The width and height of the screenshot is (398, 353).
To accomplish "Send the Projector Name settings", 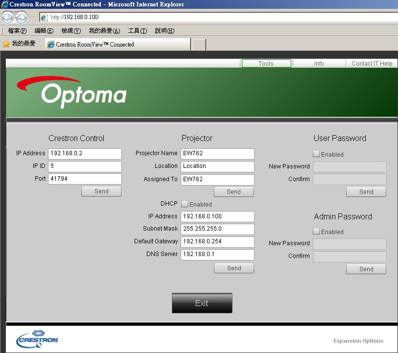I will (x=234, y=192).
